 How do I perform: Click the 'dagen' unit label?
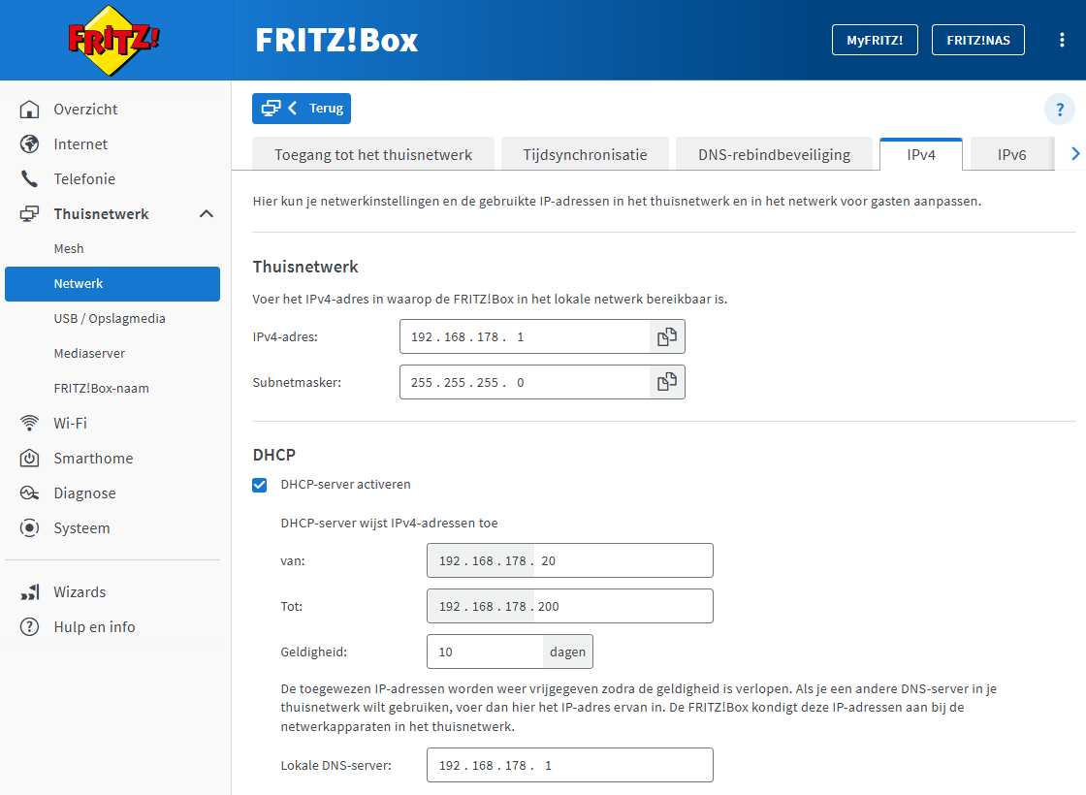[567, 652]
